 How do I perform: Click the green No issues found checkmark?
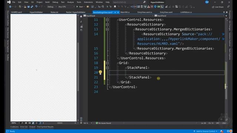coord(97,123)
